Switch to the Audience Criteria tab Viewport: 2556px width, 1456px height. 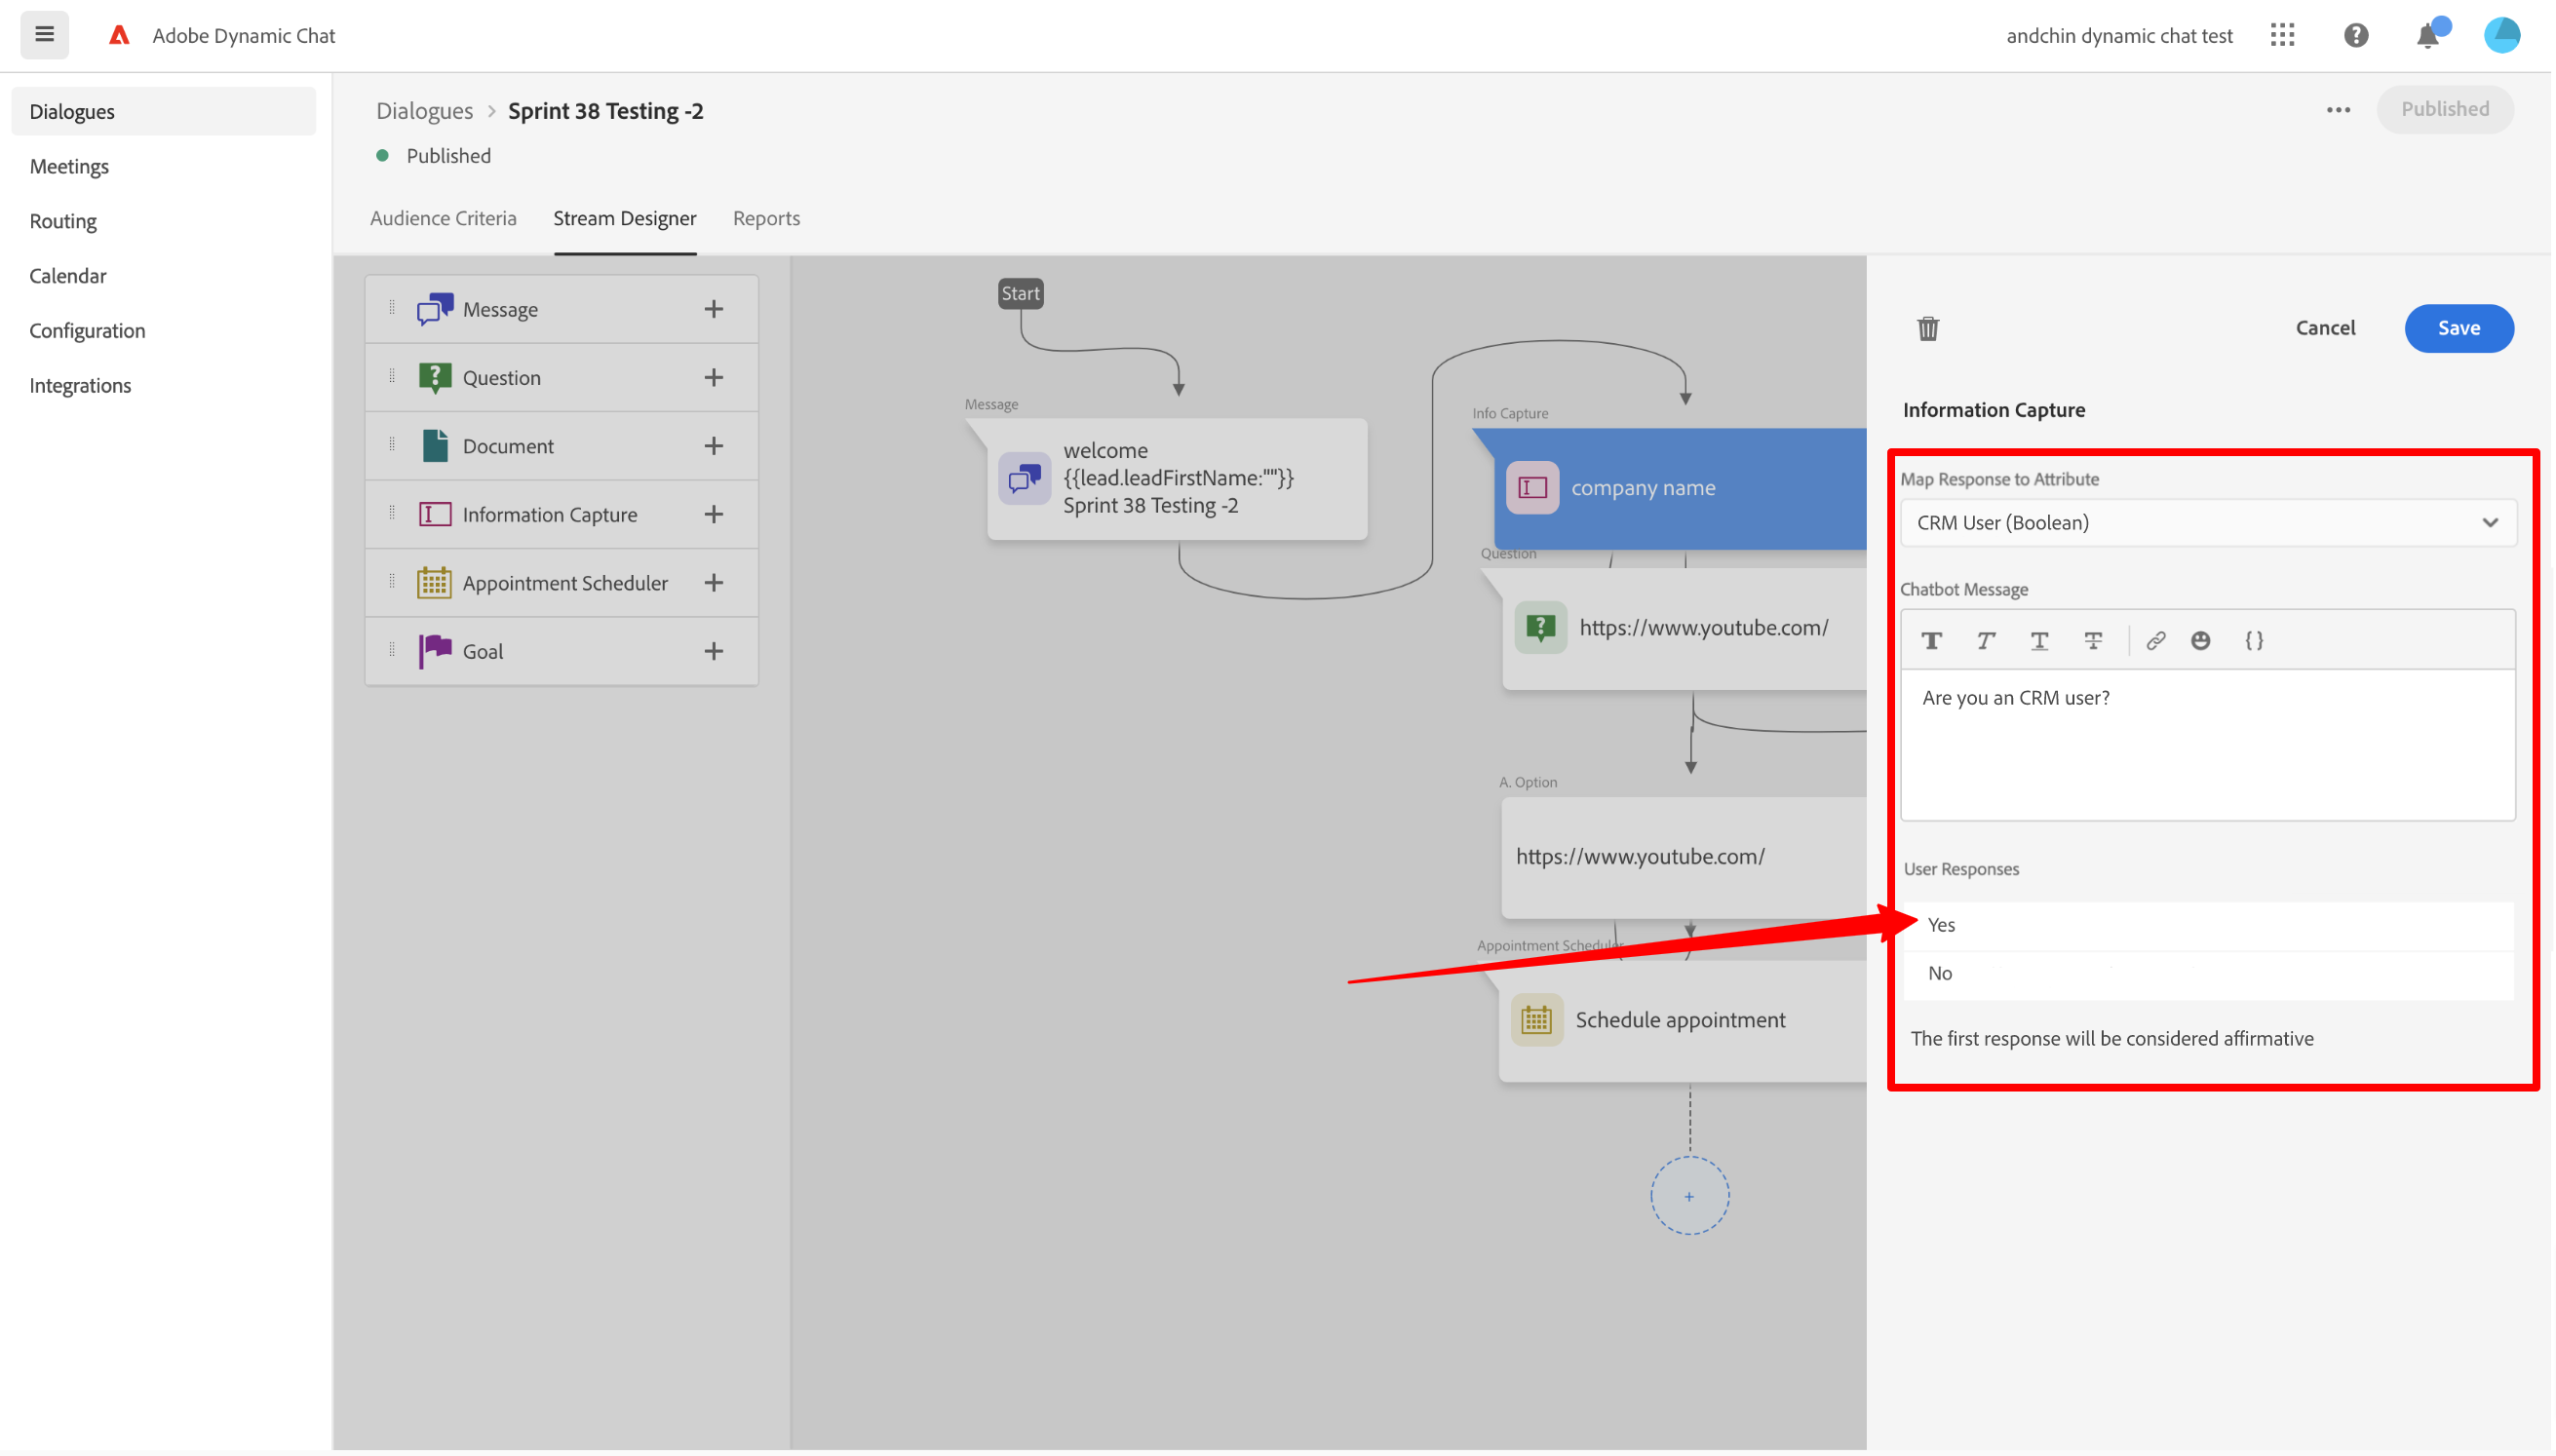tap(444, 218)
